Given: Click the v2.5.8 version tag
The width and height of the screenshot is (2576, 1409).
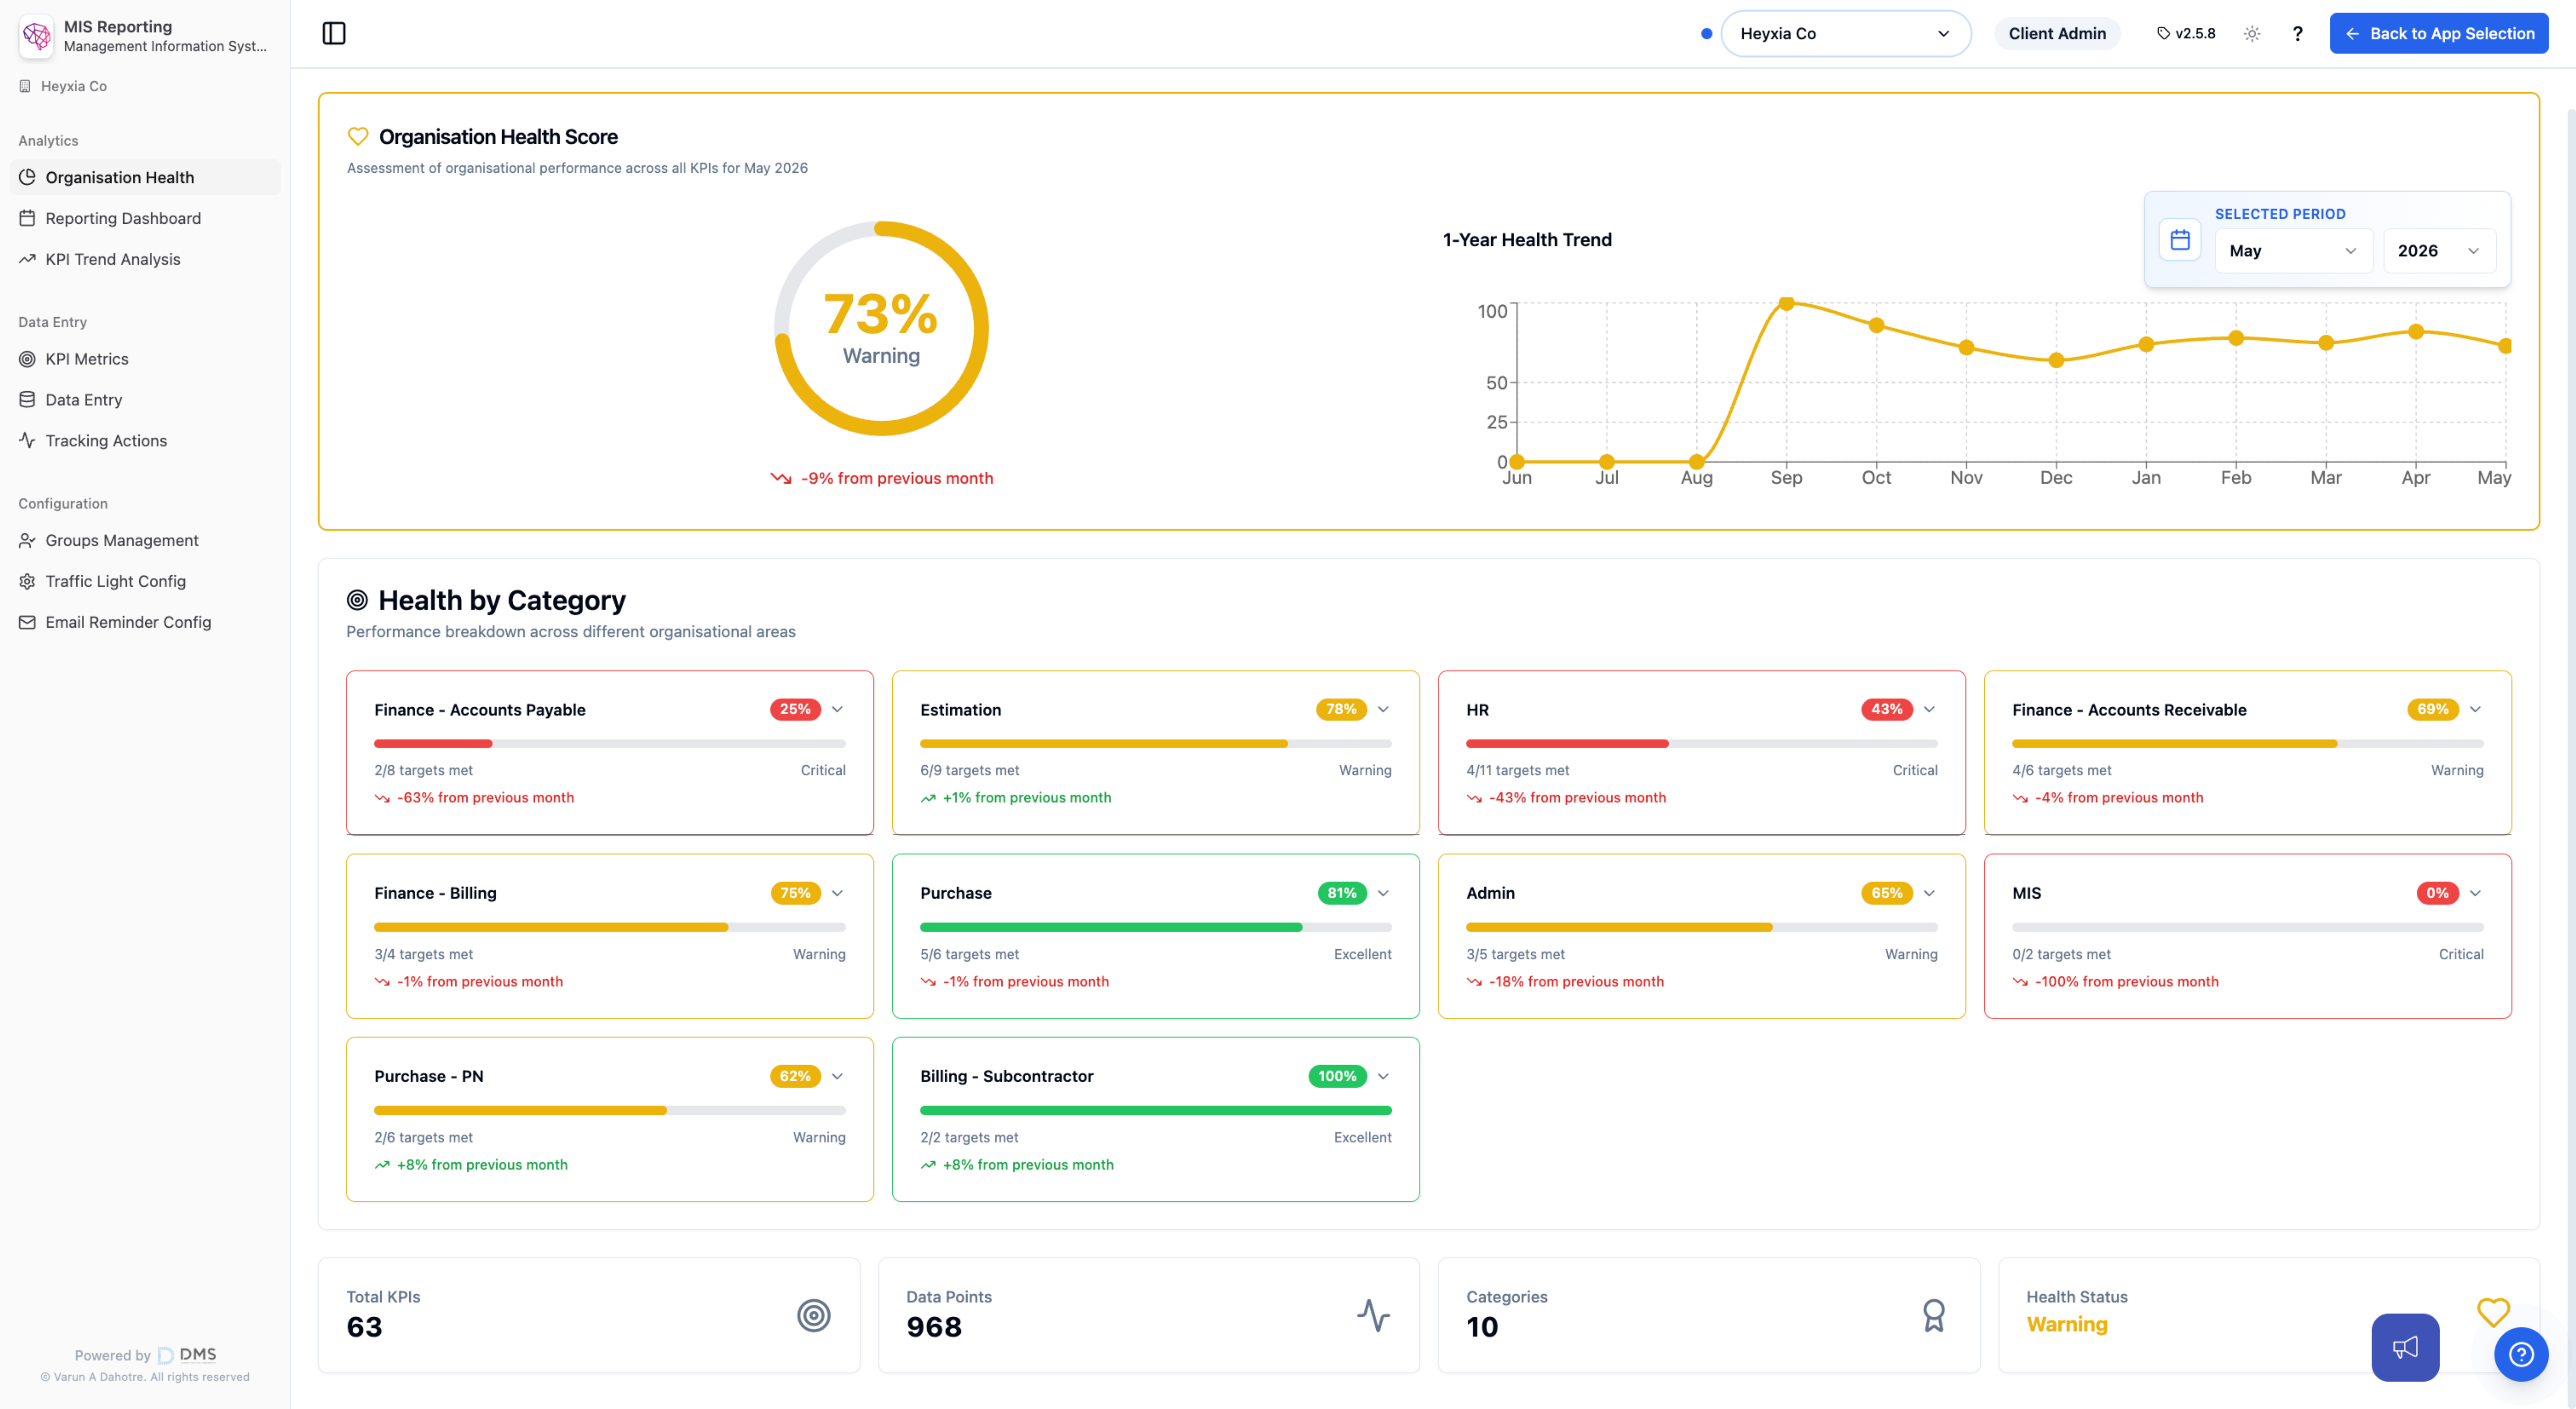Looking at the screenshot, I should (x=2186, y=33).
